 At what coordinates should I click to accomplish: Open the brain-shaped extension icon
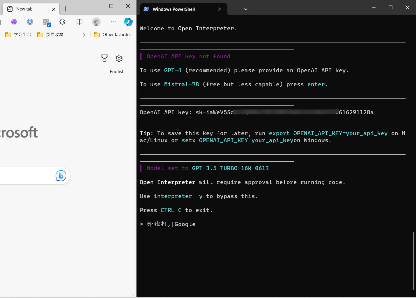pos(14,22)
